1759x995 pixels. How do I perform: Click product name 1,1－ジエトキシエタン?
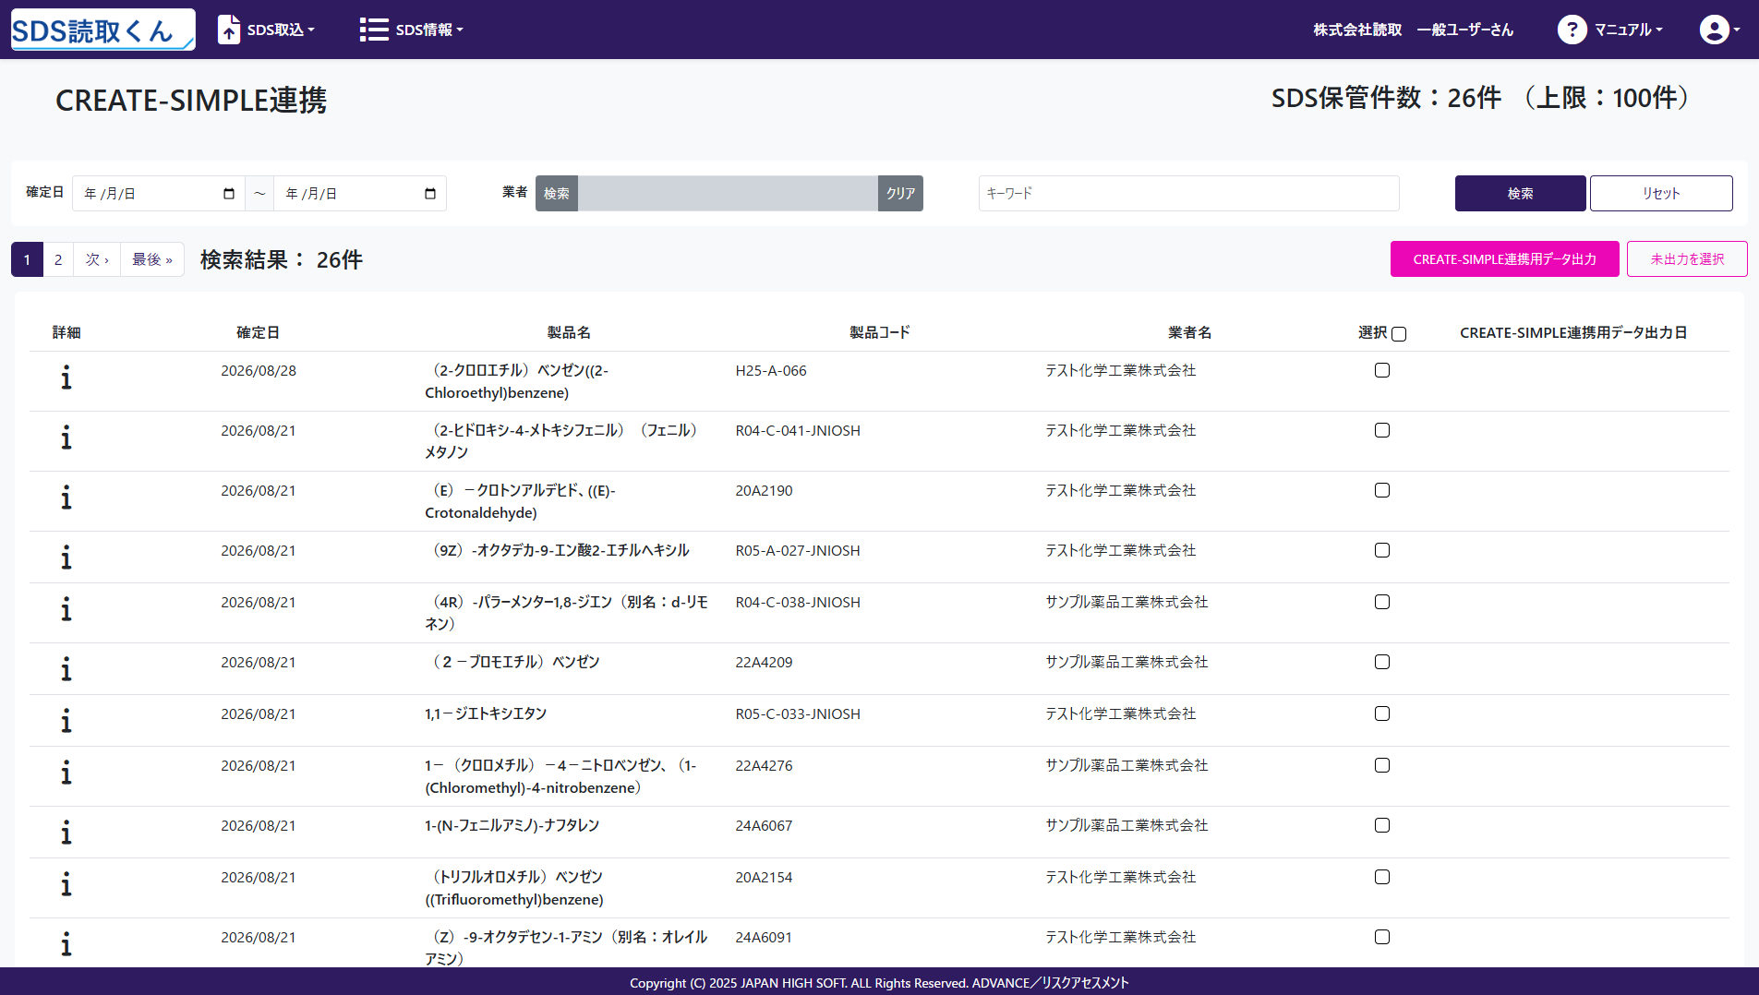pyautogui.click(x=486, y=713)
